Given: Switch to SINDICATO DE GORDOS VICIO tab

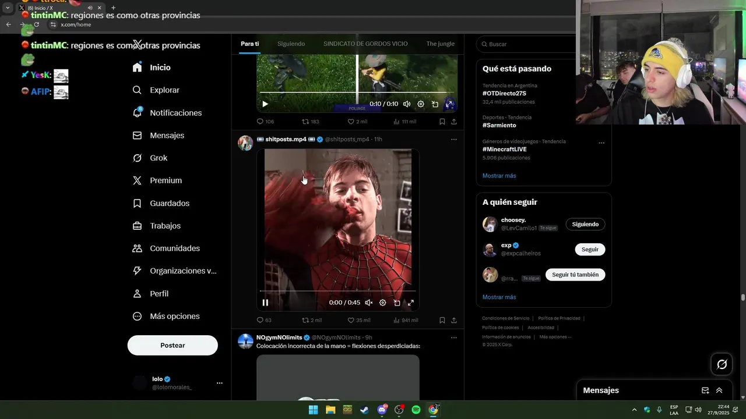Looking at the screenshot, I should (365, 44).
